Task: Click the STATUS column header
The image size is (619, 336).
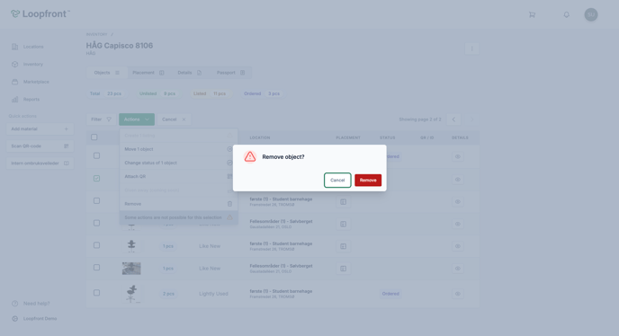Action: 387,137
